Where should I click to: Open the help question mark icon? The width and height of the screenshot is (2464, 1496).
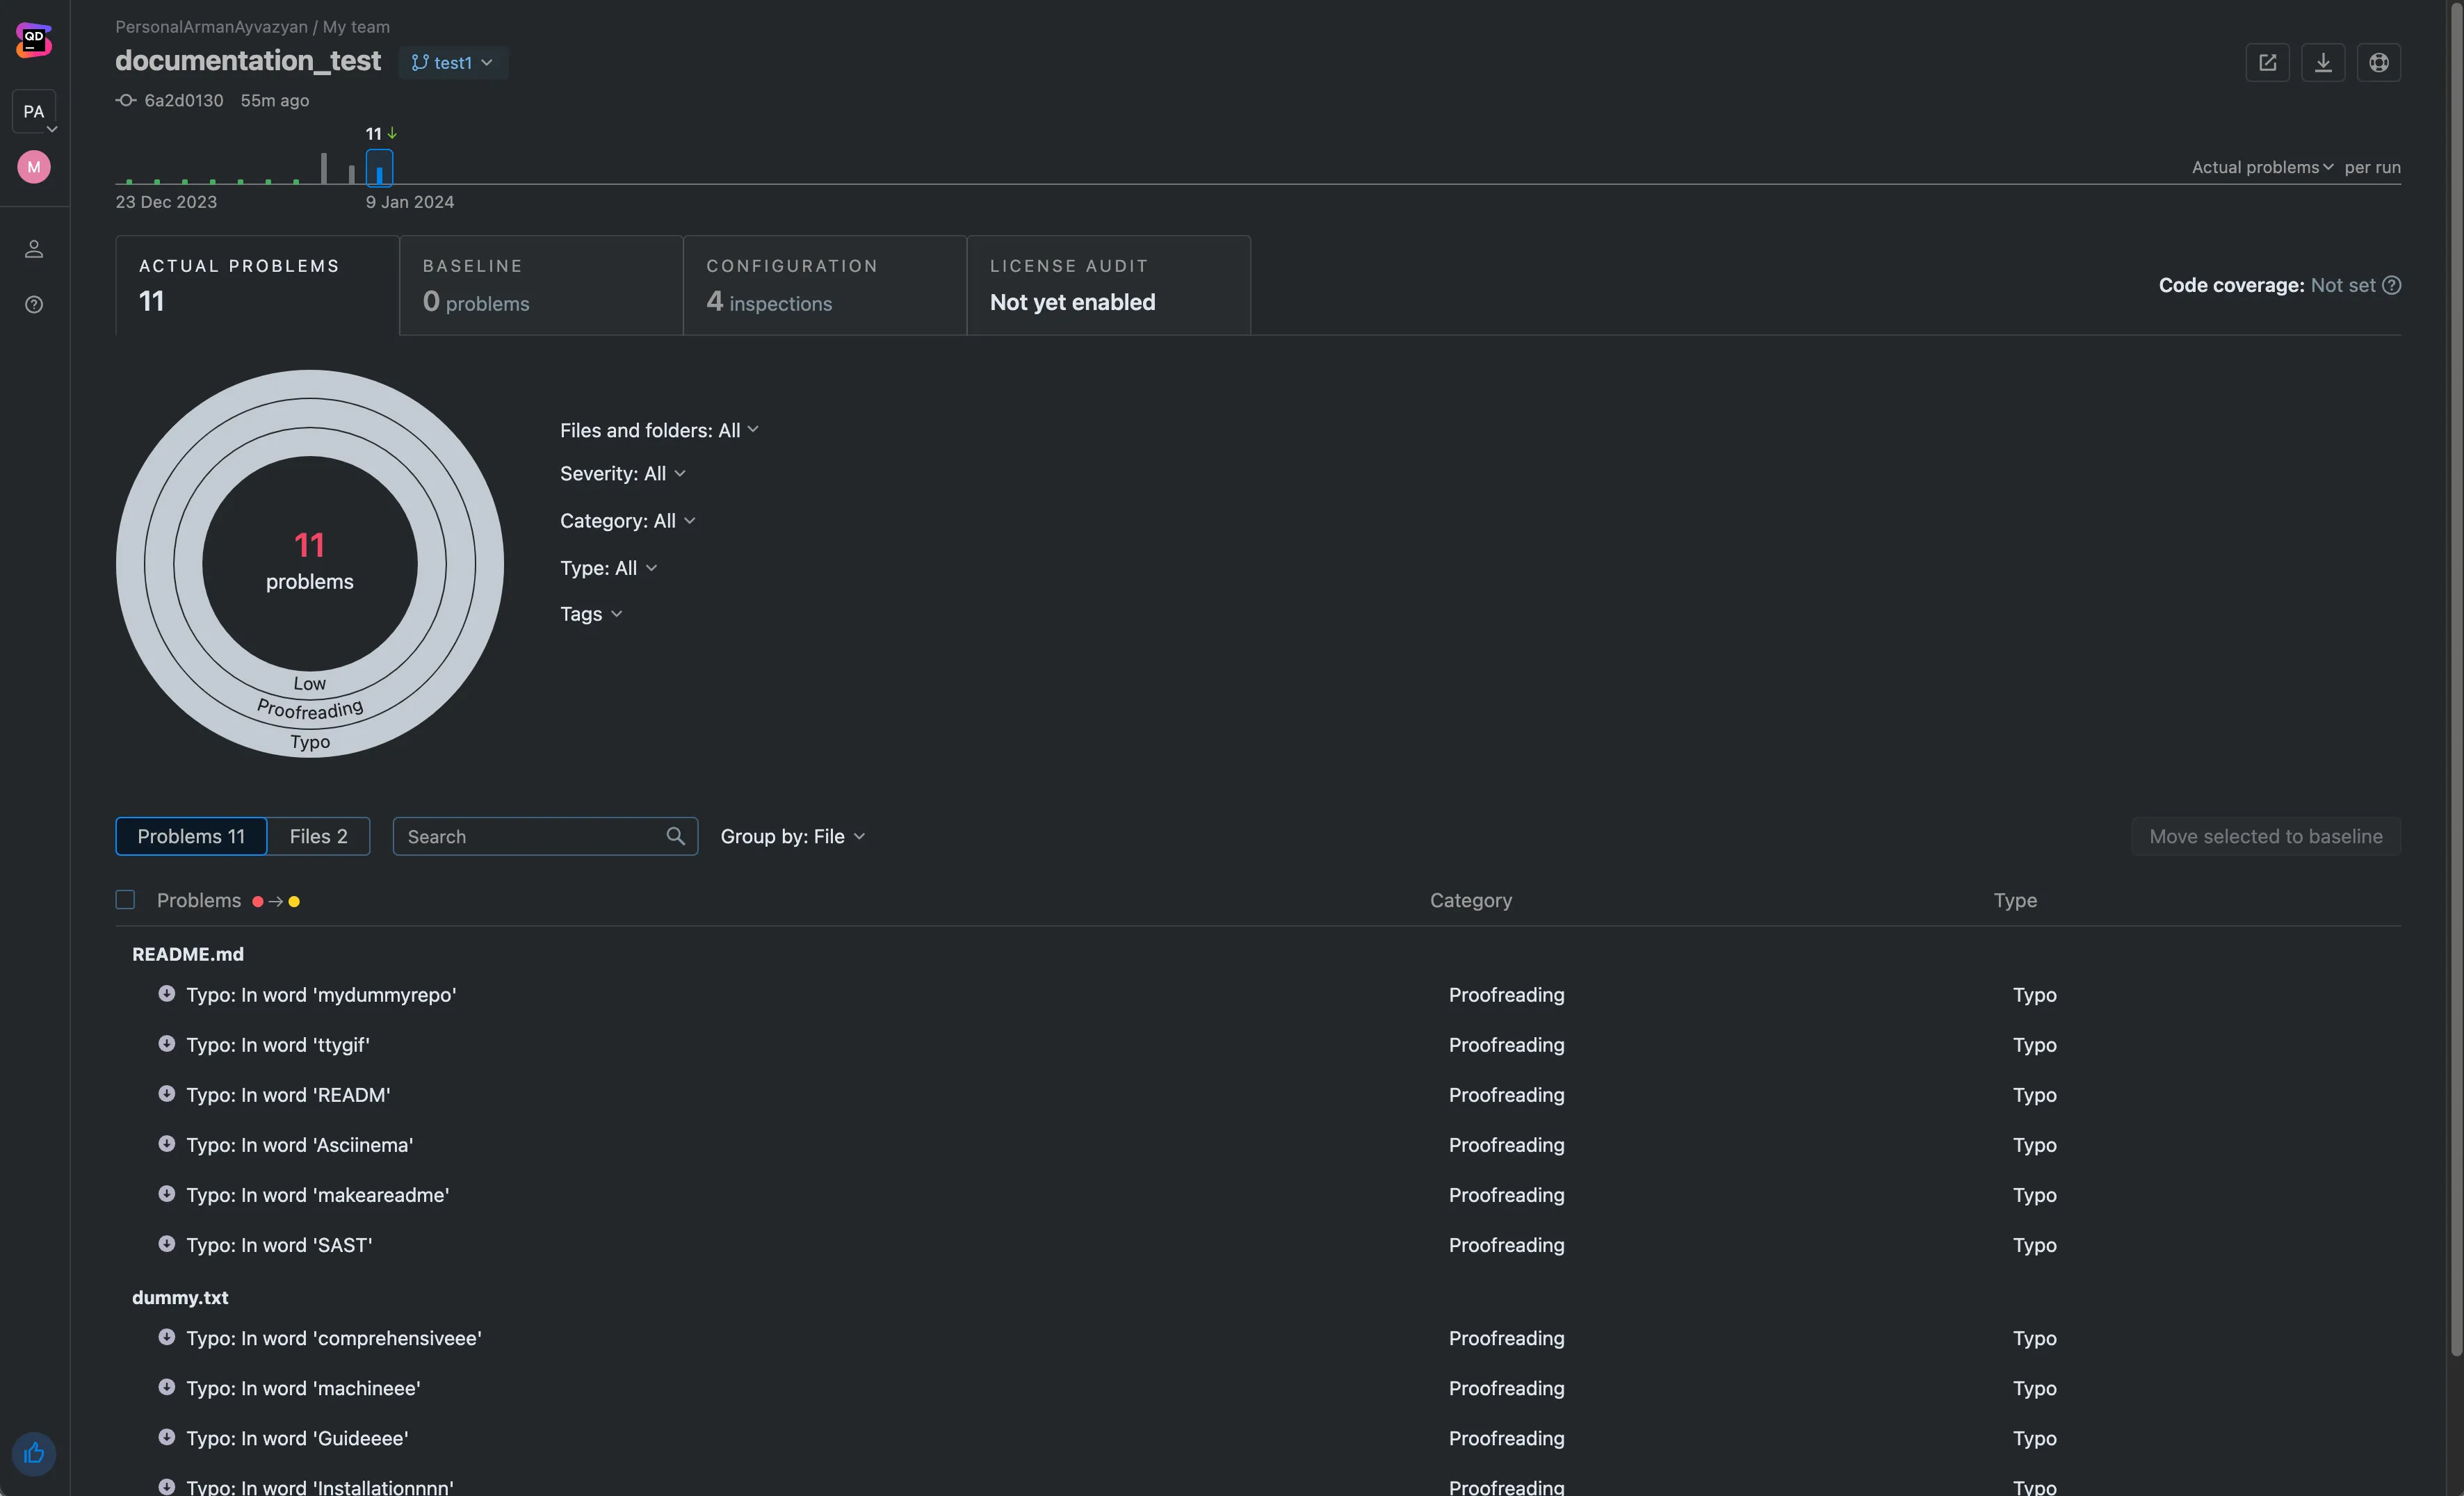(34, 305)
